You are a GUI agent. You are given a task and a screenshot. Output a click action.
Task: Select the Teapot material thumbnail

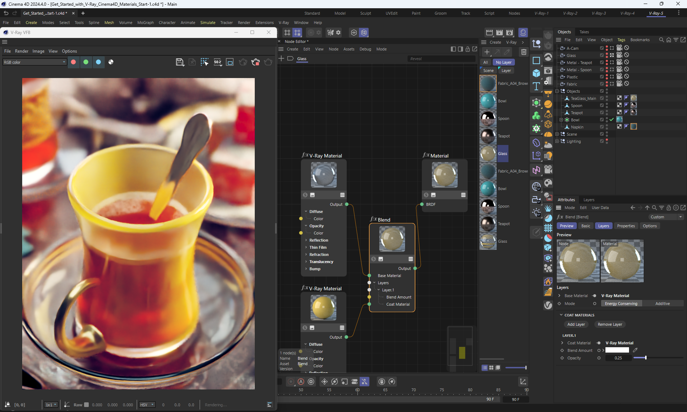tap(488, 136)
